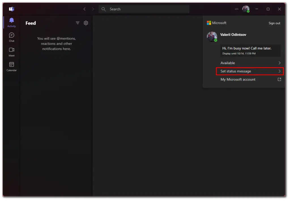
Task: Select the Set status message entry
Action: [236, 71]
